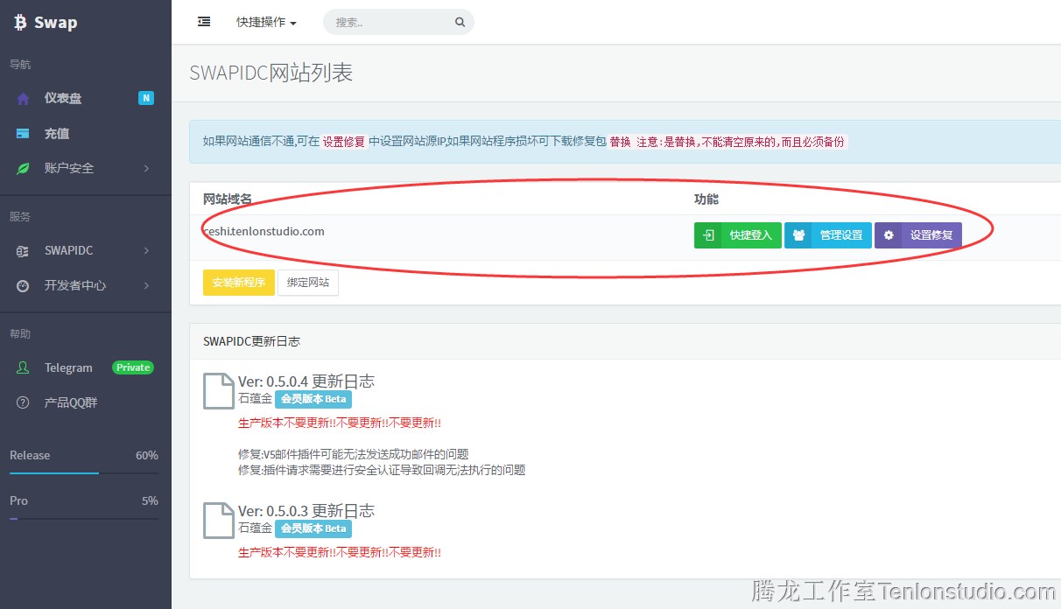Viewport: 1061px width, 609px height.
Task: Open 充值 in the sidebar
Action: 86,133
